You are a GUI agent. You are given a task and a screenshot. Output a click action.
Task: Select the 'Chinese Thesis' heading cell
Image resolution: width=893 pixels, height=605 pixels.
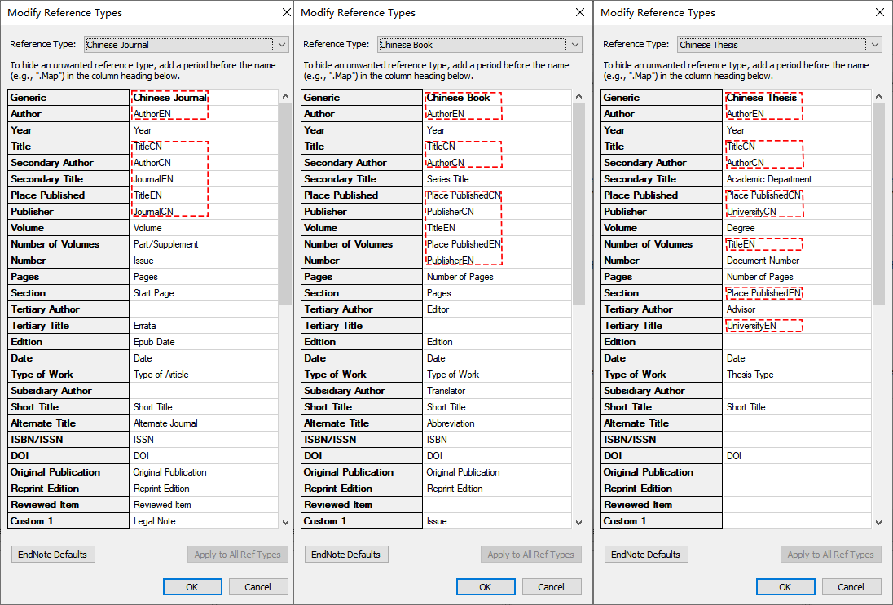click(798, 98)
